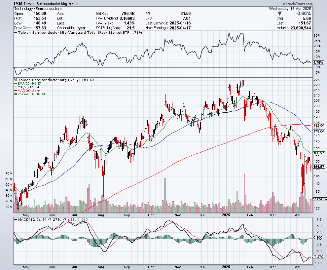This screenshot has height=270, width=327.
Task: Click the 225 price axis label
Action: 316,80
